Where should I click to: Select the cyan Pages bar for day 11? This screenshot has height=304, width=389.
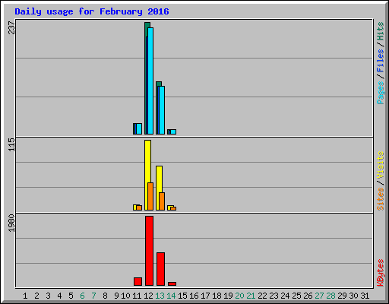click(139, 129)
